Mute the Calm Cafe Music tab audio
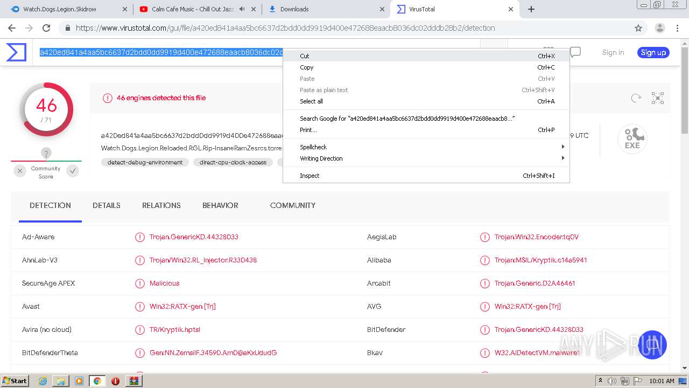The width and height of the screenshot is (689, 388). [242, 9]
